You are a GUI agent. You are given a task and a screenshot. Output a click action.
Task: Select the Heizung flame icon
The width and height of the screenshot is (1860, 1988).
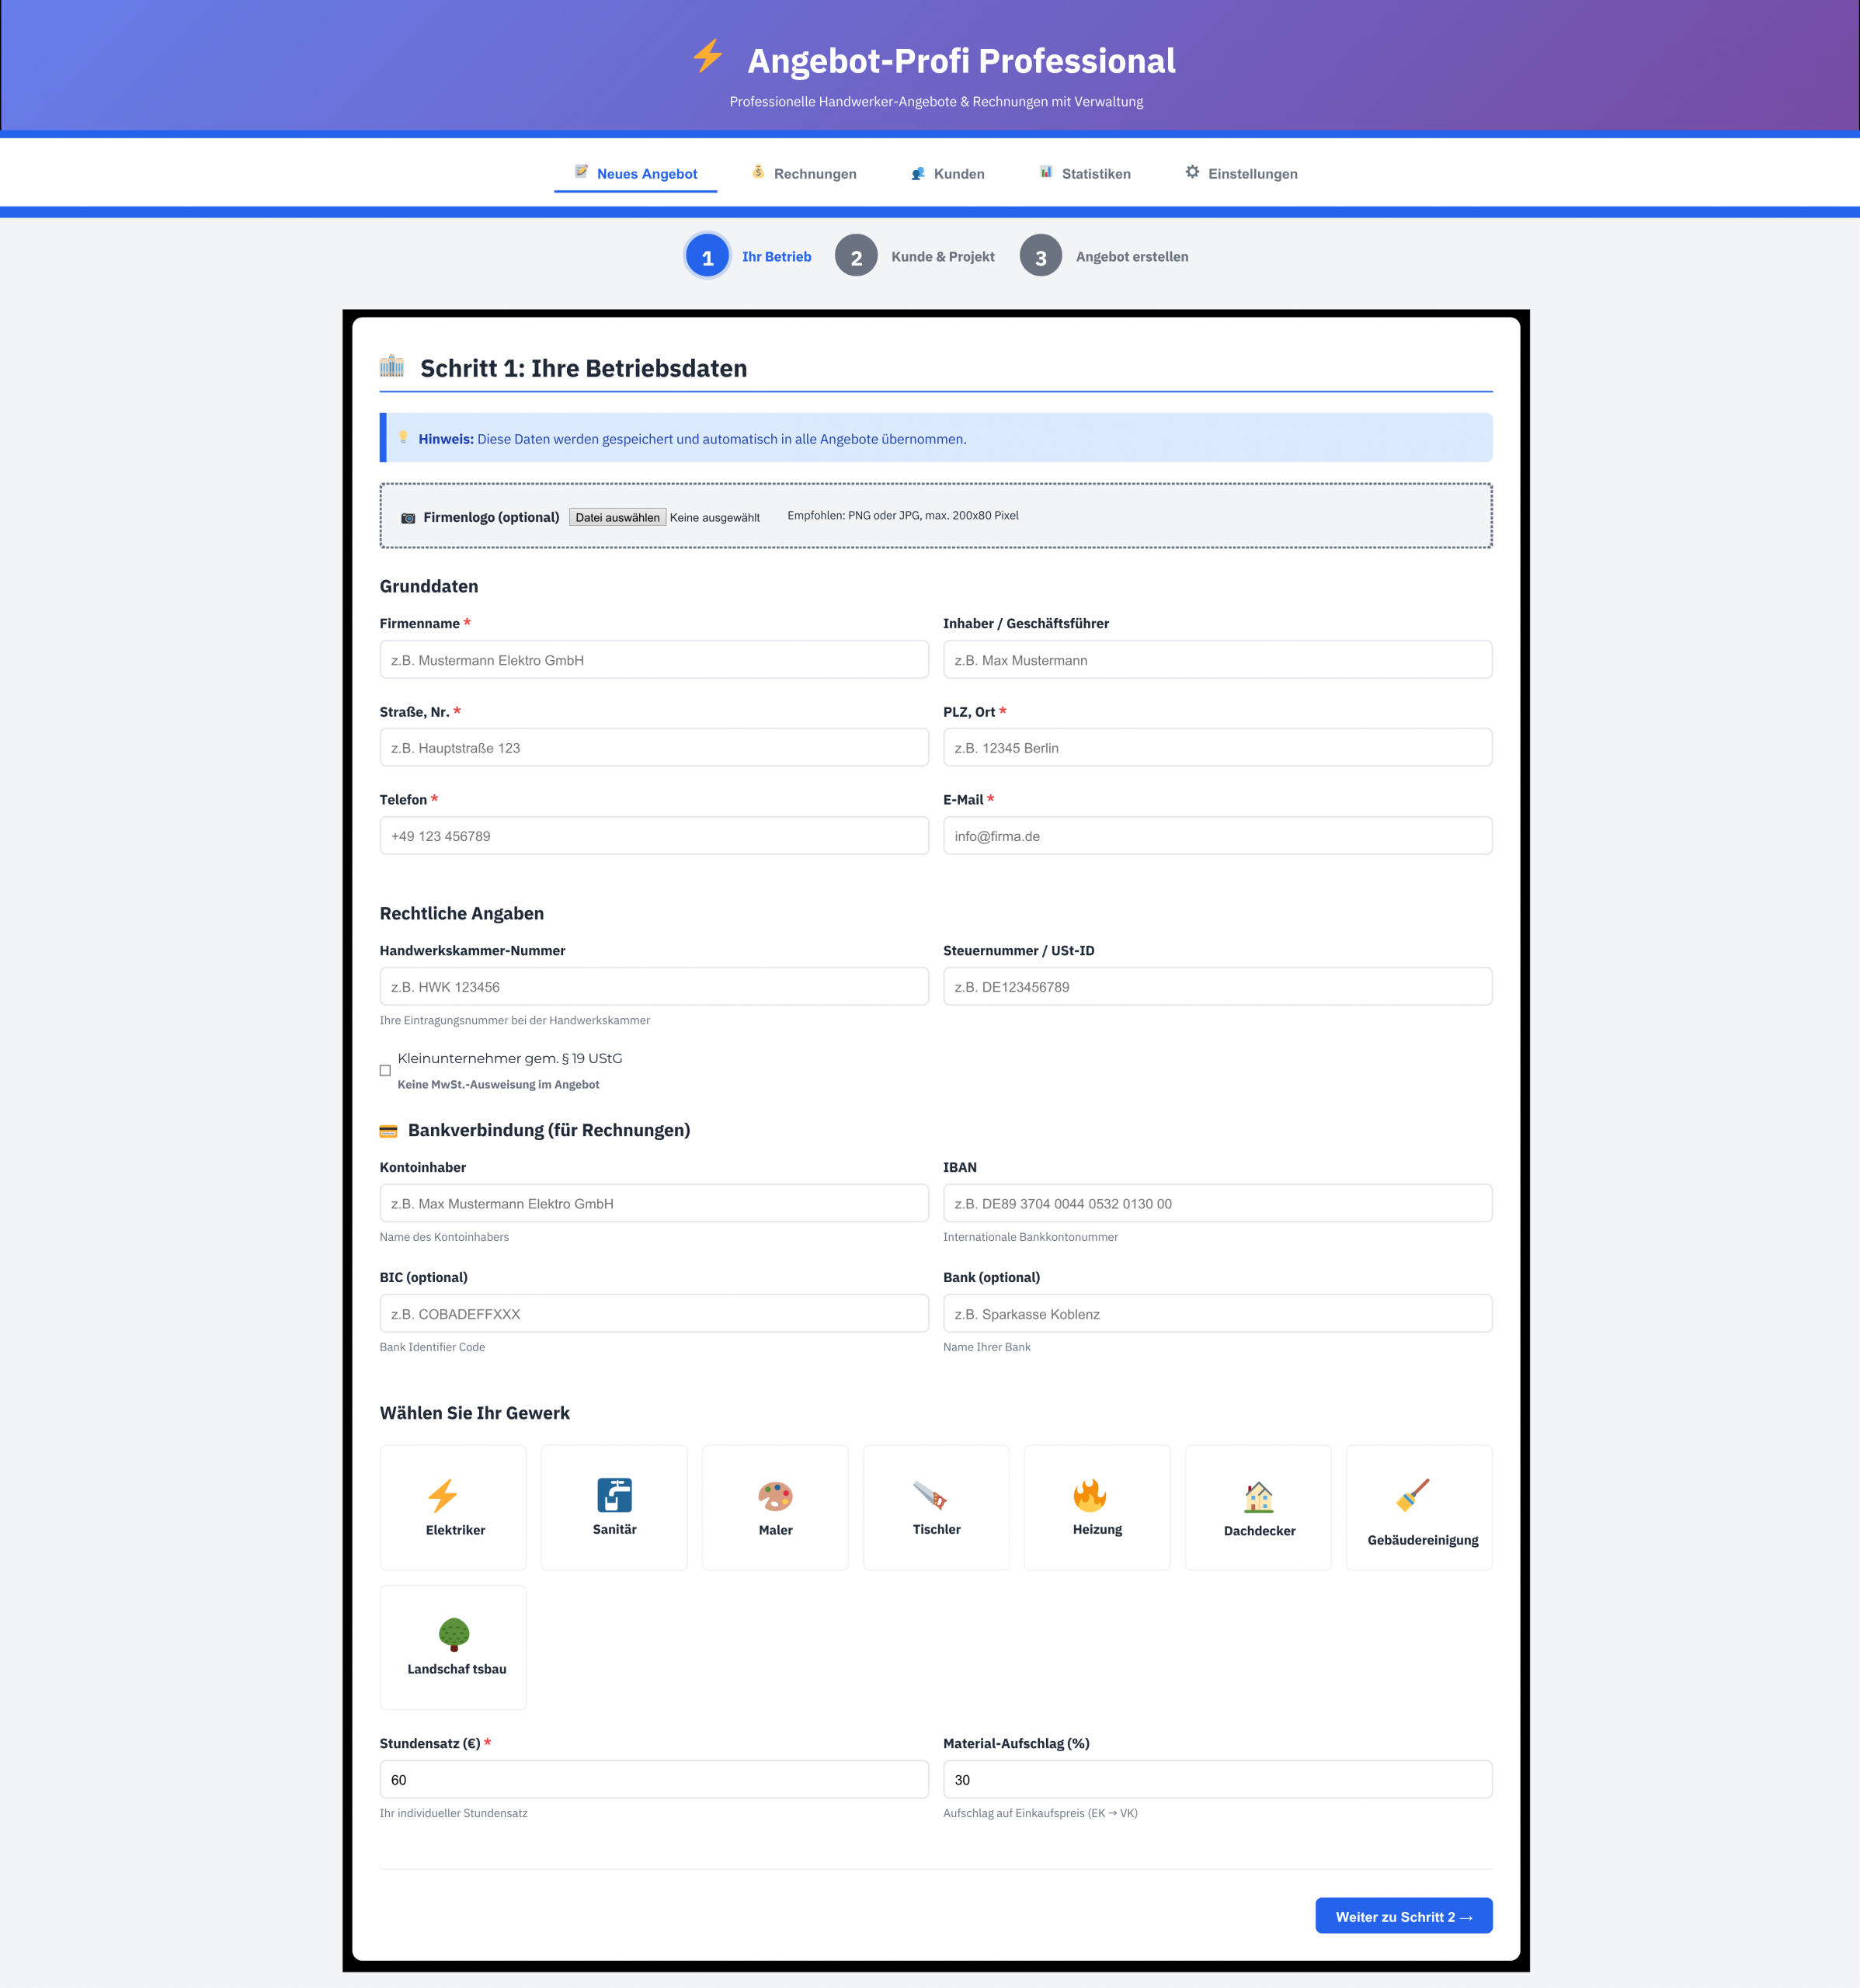1097,1507
